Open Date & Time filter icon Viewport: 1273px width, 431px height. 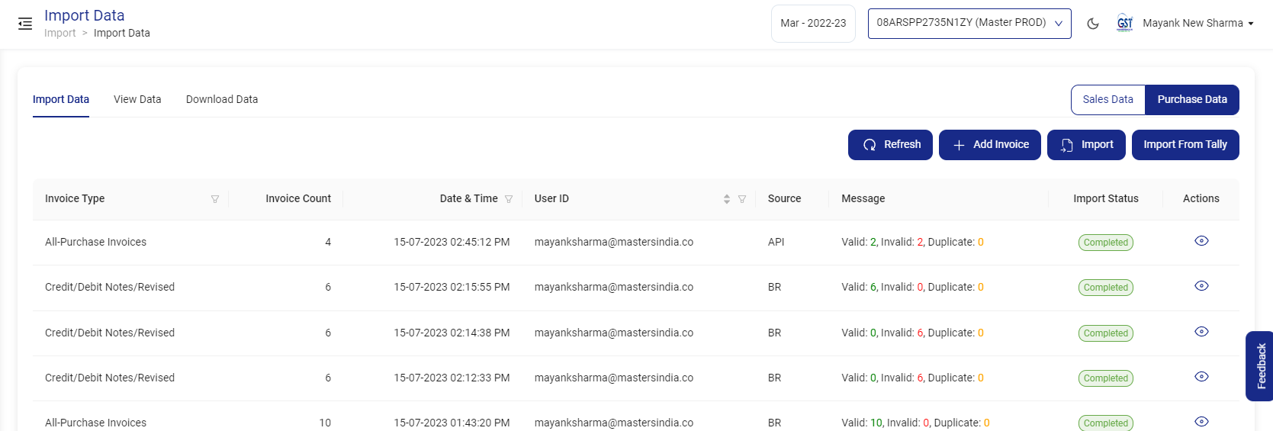point(509,199)
